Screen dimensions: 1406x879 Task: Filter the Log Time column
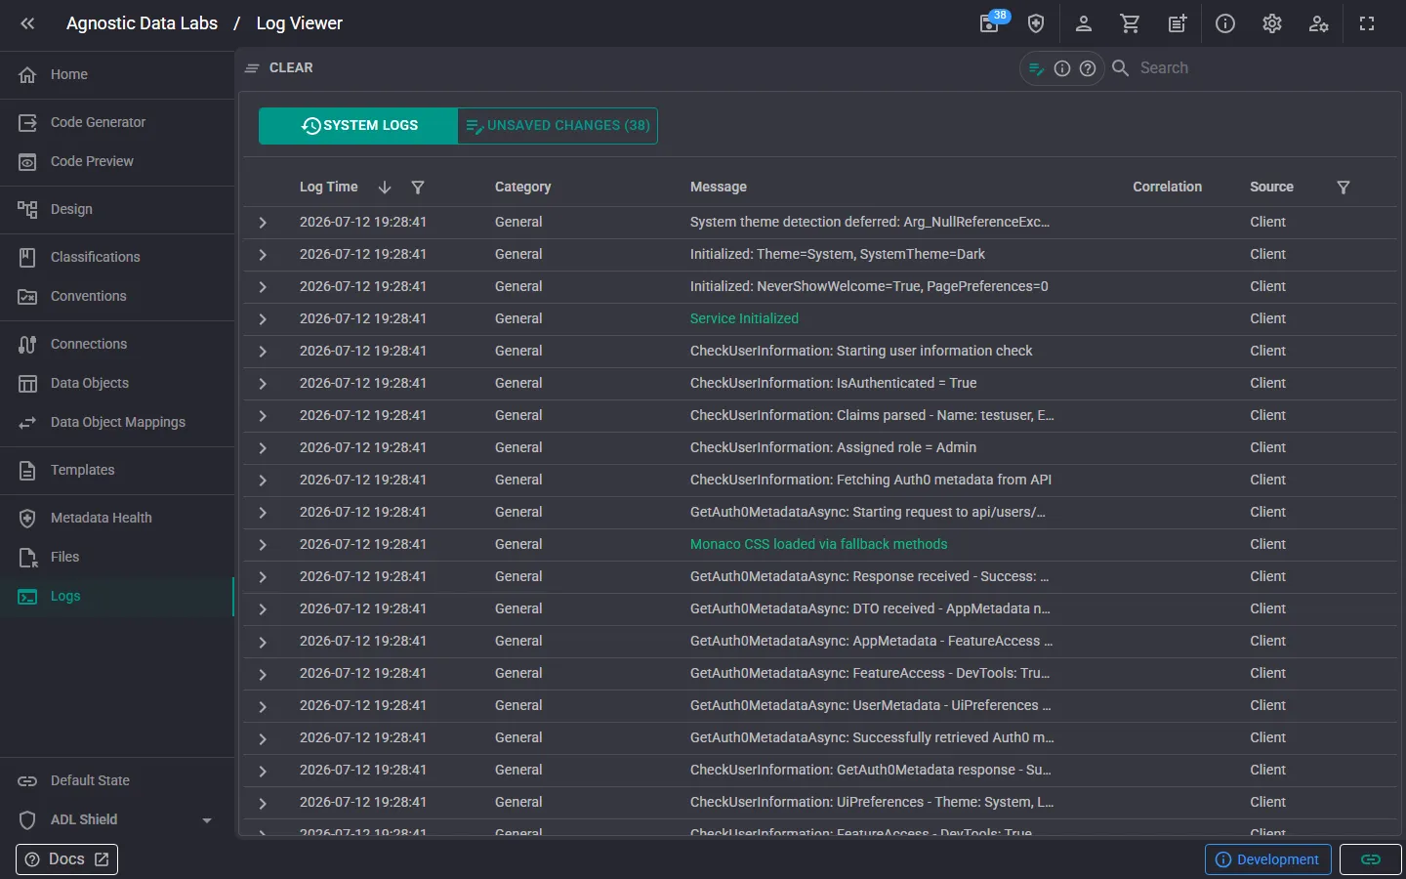click(418, 188)
